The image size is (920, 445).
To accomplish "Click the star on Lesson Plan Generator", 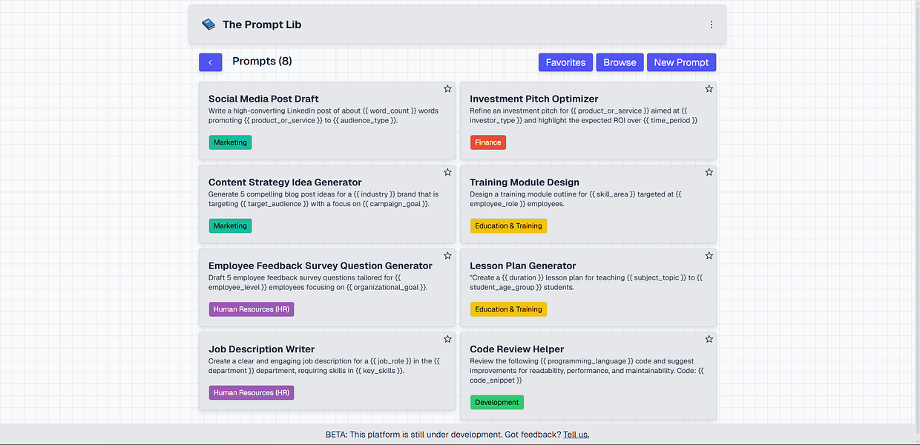I will tap(709, 255).
